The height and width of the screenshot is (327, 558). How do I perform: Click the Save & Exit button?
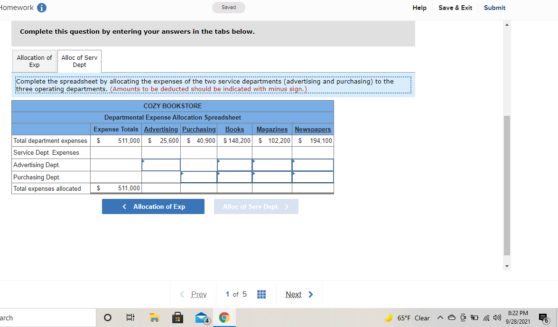[455, 8]
